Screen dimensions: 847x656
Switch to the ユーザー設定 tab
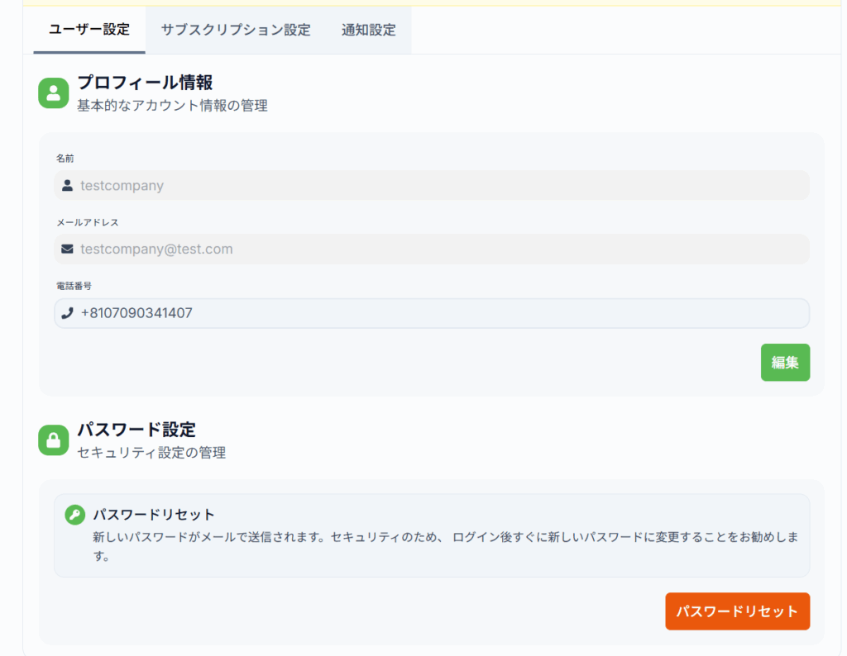(x=89, y=30)
